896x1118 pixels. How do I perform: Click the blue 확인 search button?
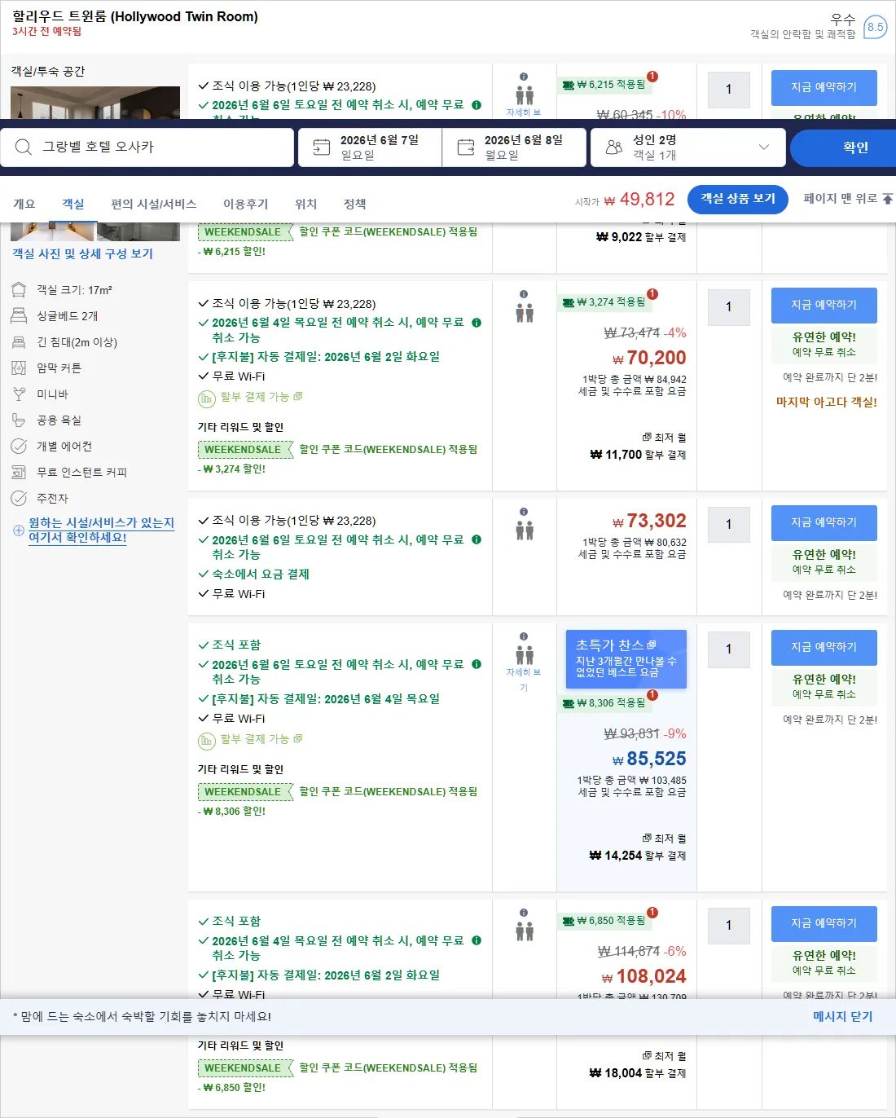click(x=843, y=147)
